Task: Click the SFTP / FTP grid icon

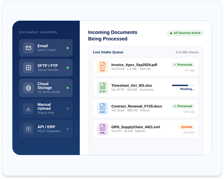Action: [x=29, y=68]
